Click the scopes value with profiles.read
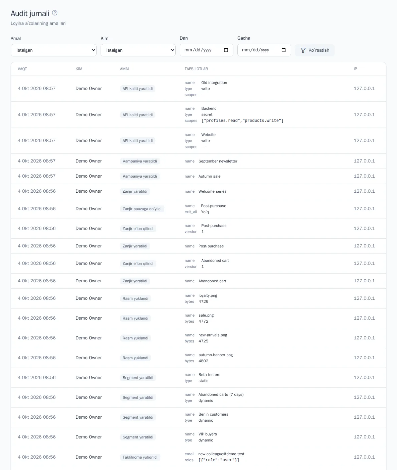This screenshot has height=470, width=397. pyautogui.click(x=242, y=121)
